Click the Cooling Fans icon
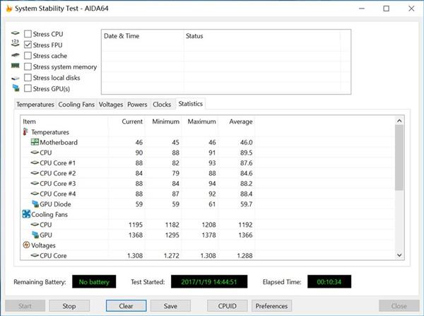The height and width of the screenshot is (316, 424). point(26,214)
